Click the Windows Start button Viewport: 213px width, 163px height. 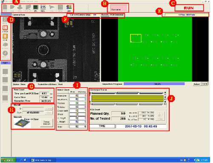click(8, 160)
